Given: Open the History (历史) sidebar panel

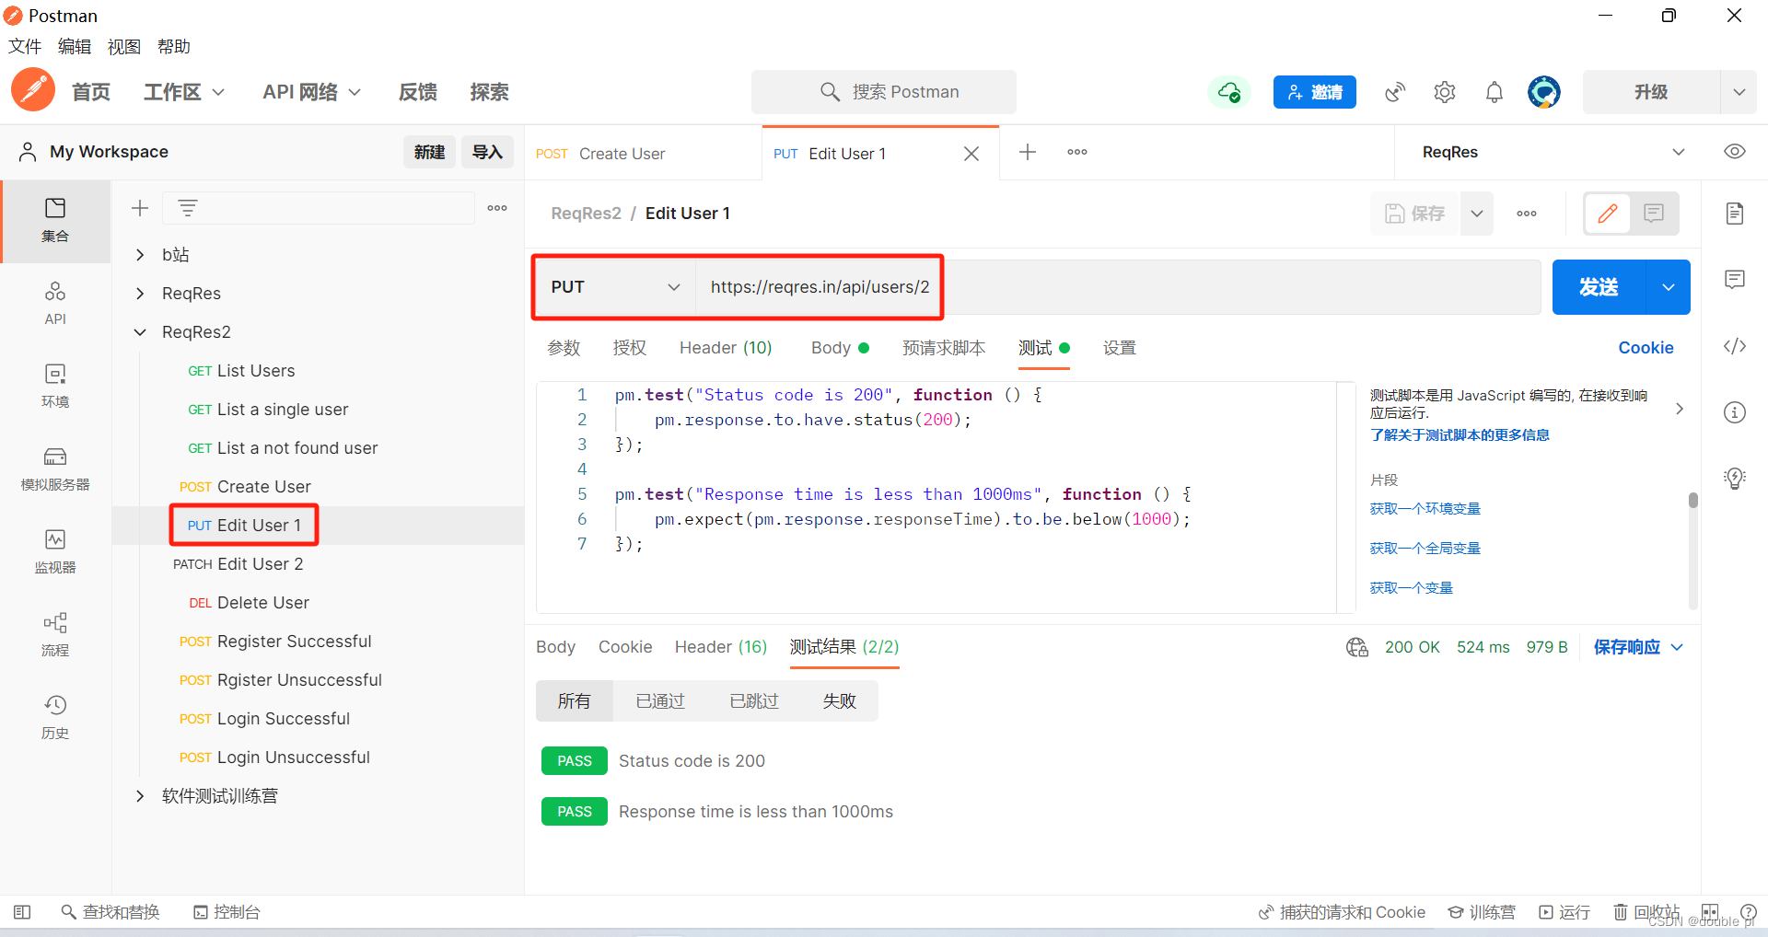Looking at the screenshot, I should [55, 718].
